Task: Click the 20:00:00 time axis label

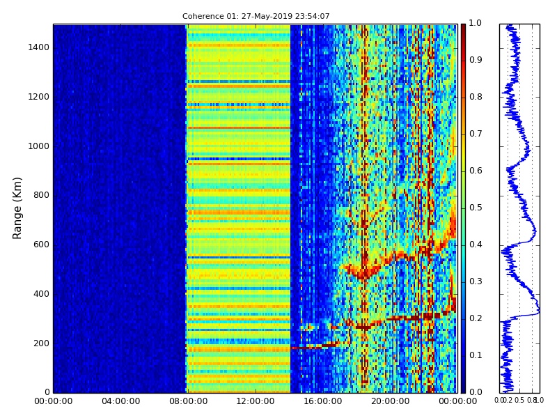Action: click(391, 402)
